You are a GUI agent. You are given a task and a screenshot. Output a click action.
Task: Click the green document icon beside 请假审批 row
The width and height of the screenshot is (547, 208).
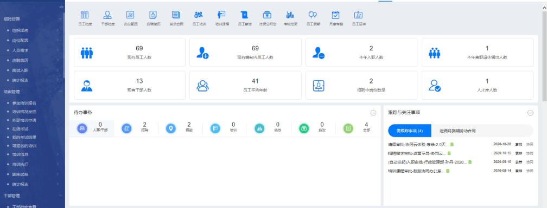(451, 144)
